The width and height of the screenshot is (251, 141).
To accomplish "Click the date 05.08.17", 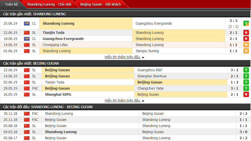I will coord(10,138).
